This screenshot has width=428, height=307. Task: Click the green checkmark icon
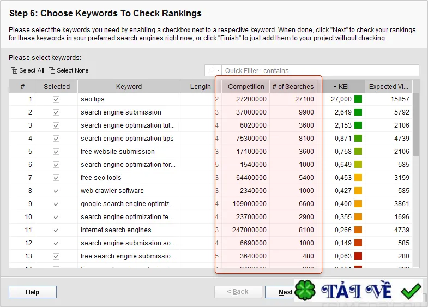pos(411,291)
